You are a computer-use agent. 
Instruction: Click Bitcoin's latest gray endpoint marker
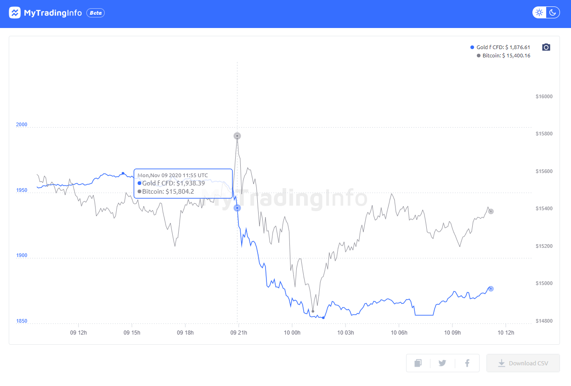pyautogui.click(x=491, y=211)
